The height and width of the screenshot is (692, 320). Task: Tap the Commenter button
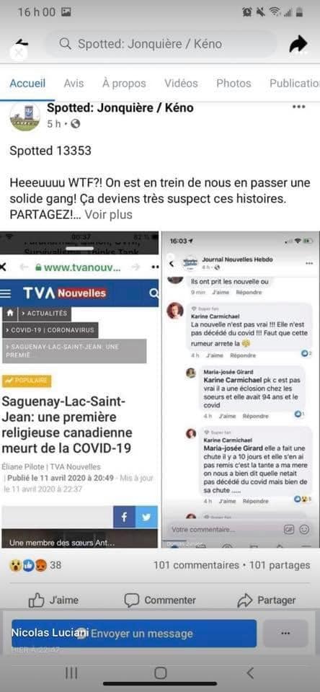160,600
